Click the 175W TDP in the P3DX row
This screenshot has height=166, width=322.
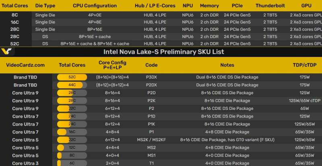(x=305, y=77)
